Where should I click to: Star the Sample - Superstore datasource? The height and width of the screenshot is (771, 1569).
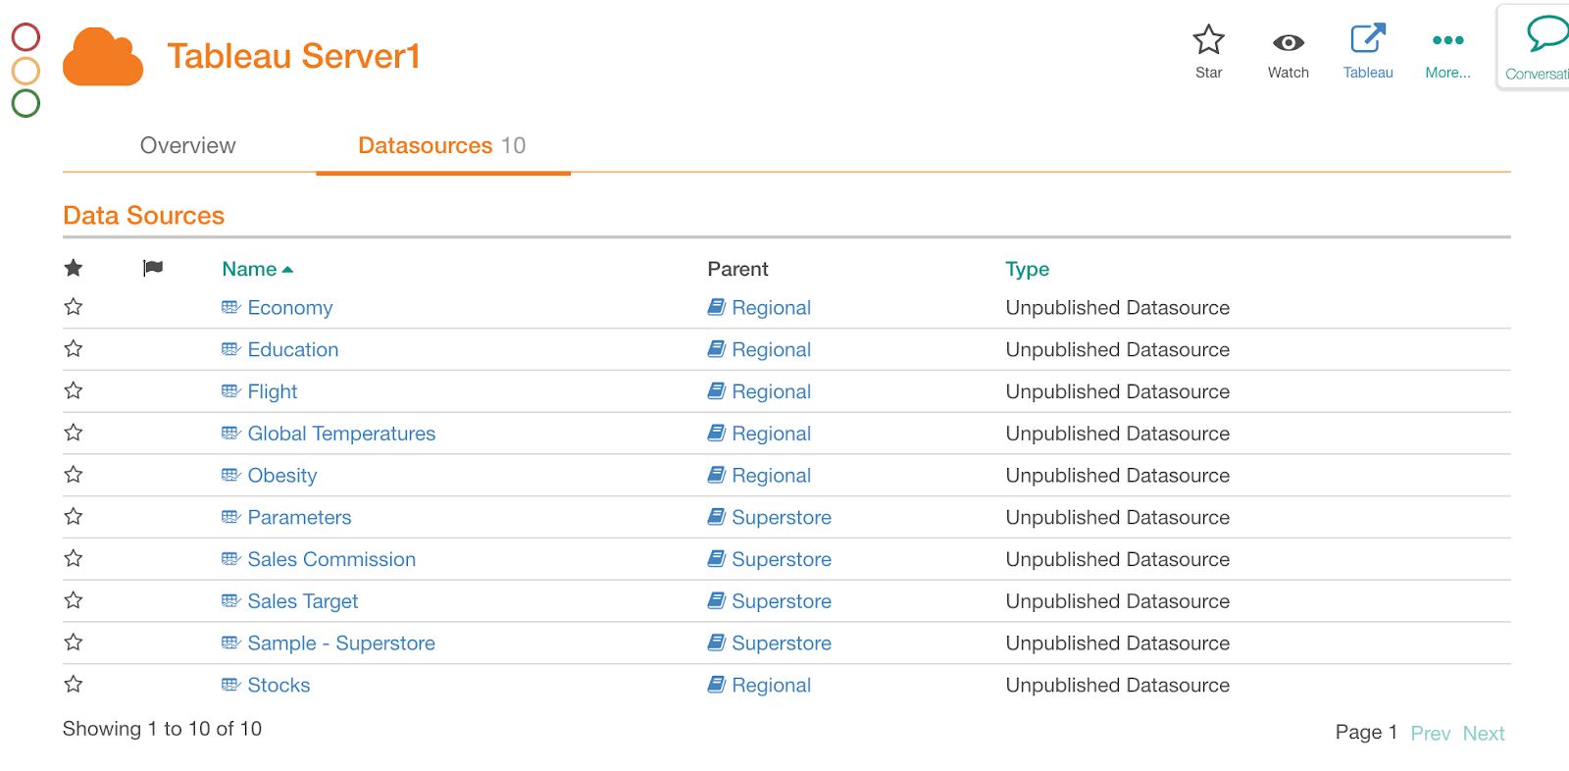point(74,642)
